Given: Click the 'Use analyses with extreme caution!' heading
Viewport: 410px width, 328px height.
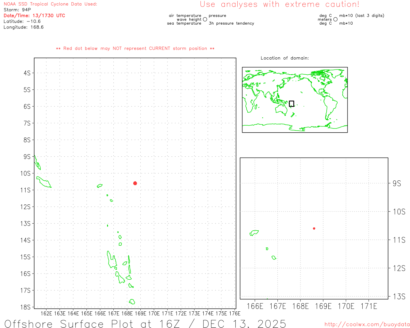Looking at the screenshot, I should click(280, 4).
